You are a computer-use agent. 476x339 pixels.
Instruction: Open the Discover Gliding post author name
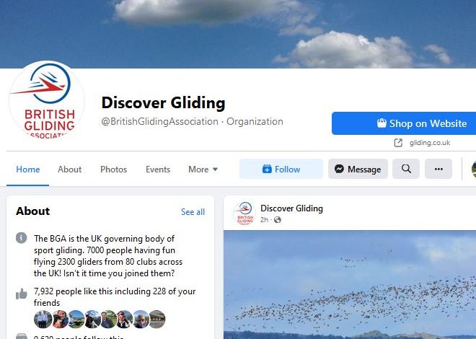[291, 208]
